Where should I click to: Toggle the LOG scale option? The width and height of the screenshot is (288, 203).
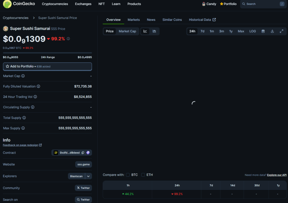253,31
